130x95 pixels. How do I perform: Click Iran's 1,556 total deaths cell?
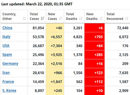tap(74, 73)
